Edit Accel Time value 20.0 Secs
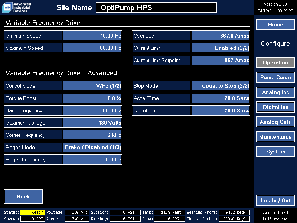 (x=221, y=98)
